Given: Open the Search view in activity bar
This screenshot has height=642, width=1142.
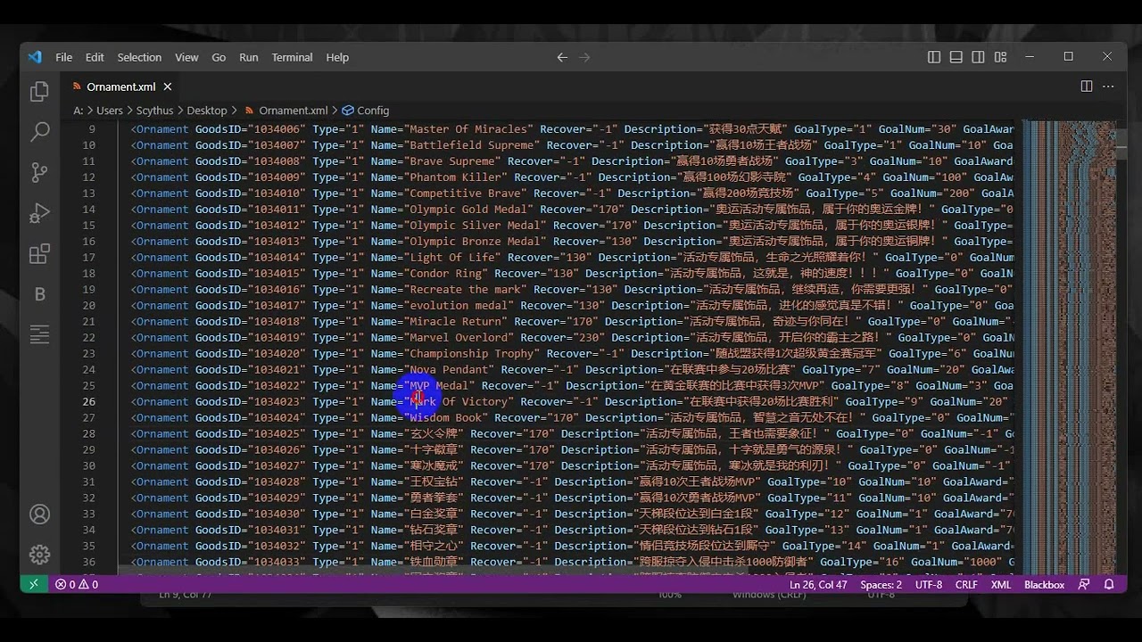Looking at the screenshot, I should (x=39, y=132).
